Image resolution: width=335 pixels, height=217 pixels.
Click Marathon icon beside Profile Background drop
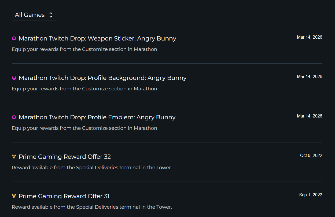(x=14, y=78)
